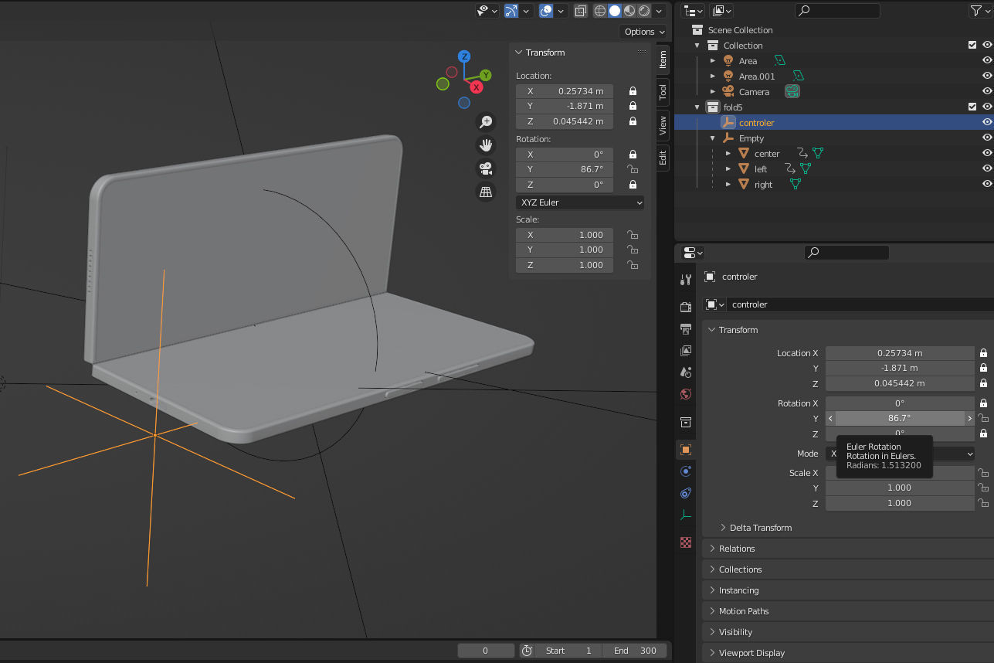Click the Location X 0.25734 m field in N-panel
The image size is (994, 663).
click(565, 91)
